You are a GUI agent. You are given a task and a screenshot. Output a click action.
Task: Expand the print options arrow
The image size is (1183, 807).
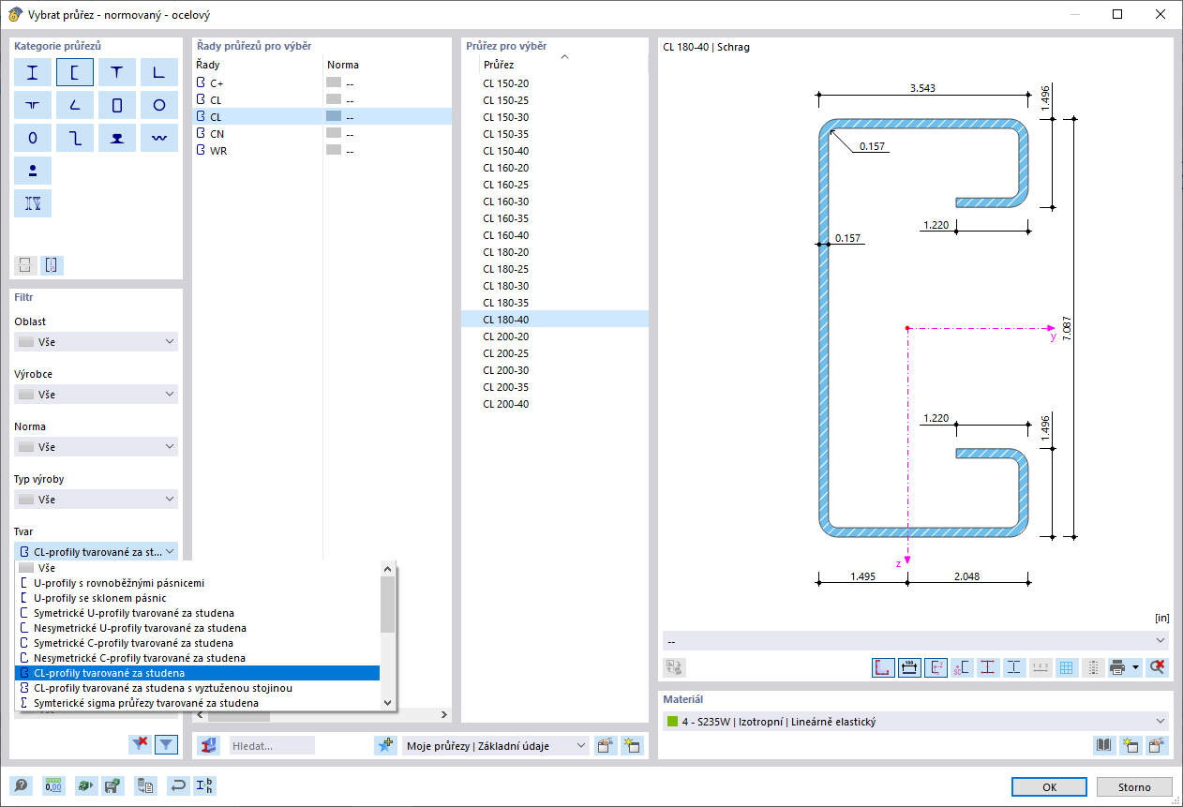(x=1135, y=667)
